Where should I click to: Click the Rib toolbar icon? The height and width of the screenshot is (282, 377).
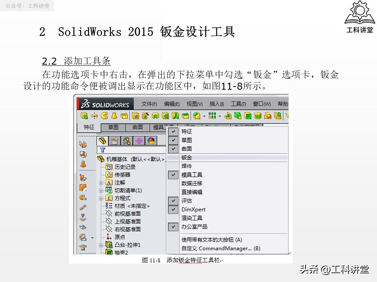pos(228,116)
